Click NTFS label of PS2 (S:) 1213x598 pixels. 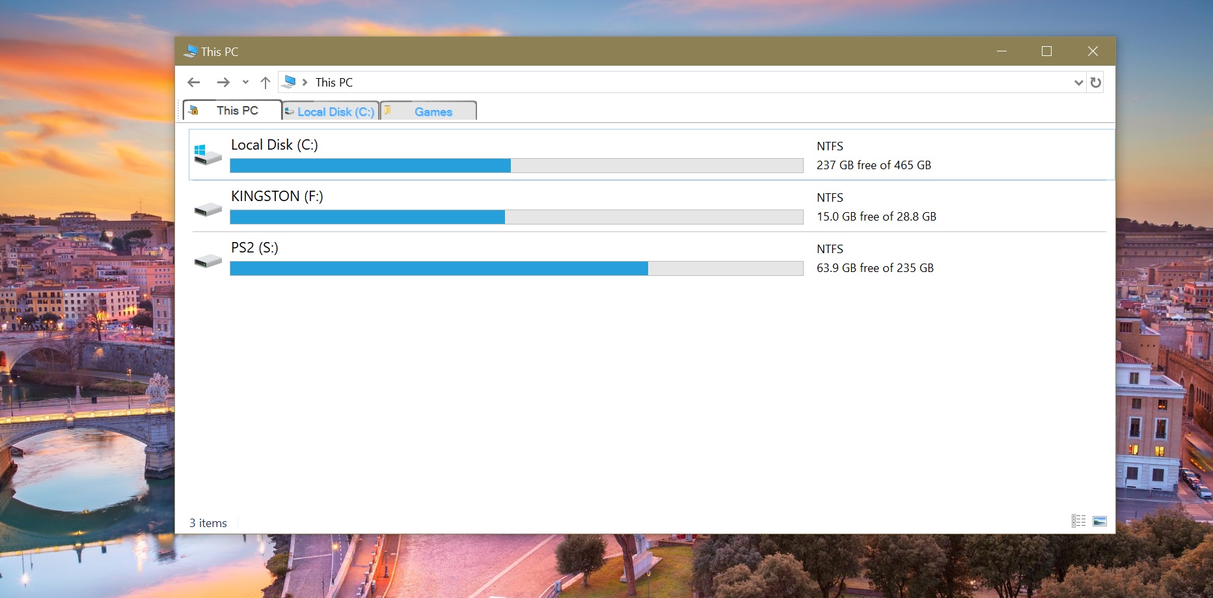[830, 249]
